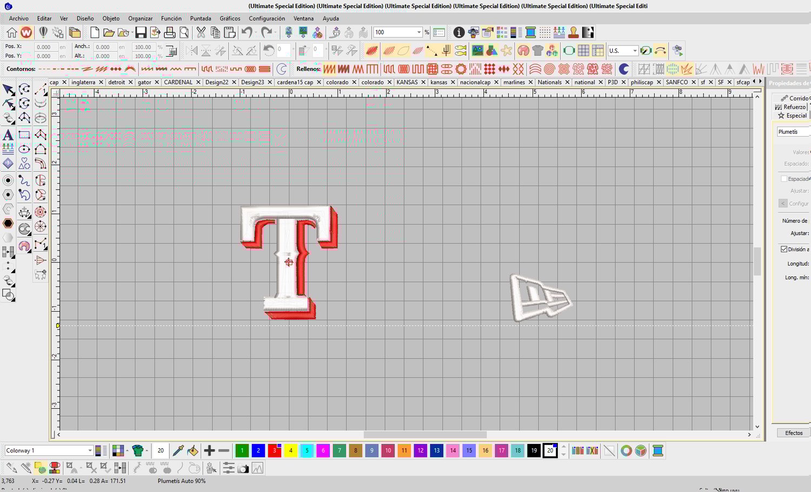Click the Refuerzo tab in properties panel
The image size is (811, 492).
(x=791, y=107)
